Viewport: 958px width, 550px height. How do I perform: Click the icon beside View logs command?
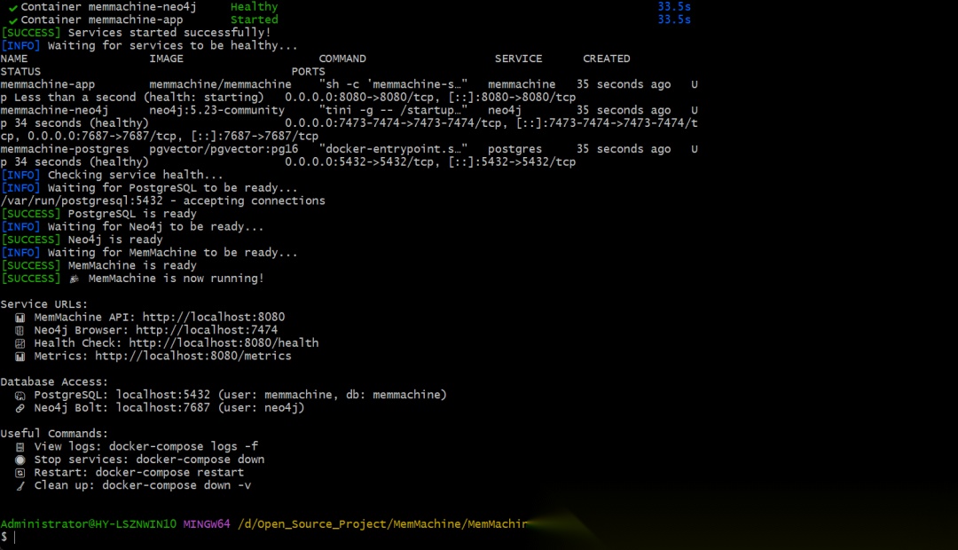pos(20,447)
